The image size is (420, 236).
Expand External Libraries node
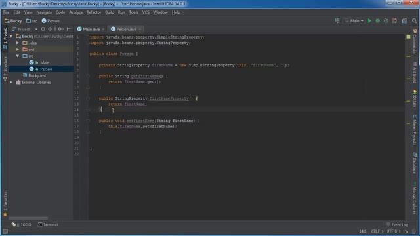tap(11, 82)
